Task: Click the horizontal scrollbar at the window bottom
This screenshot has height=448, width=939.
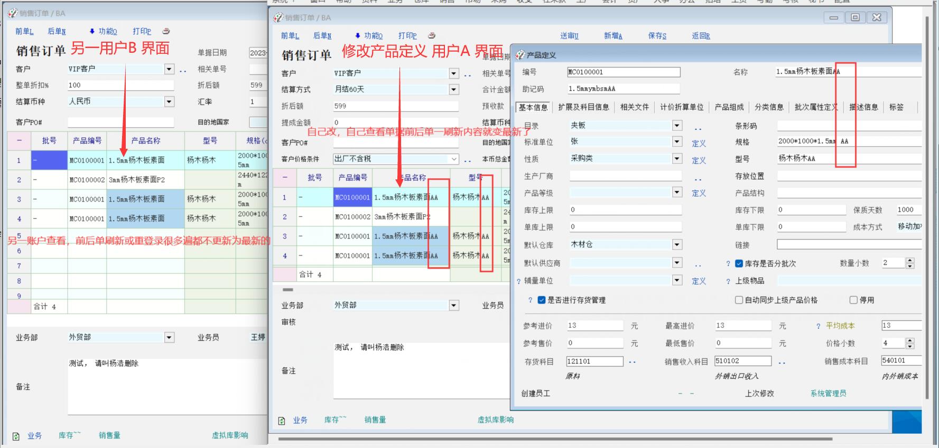Action: pos(555,439)
